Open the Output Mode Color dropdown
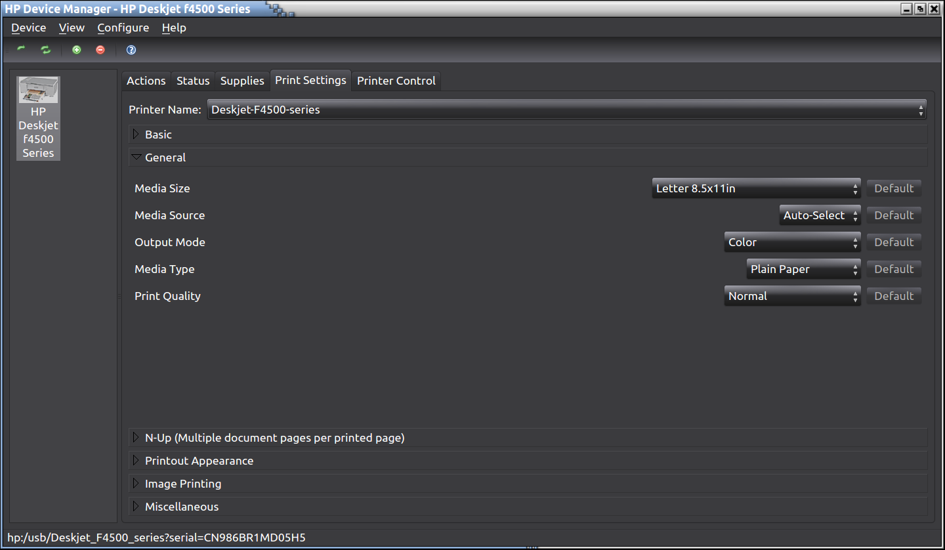The image size is (945, 550). click(x=792, y=242)
